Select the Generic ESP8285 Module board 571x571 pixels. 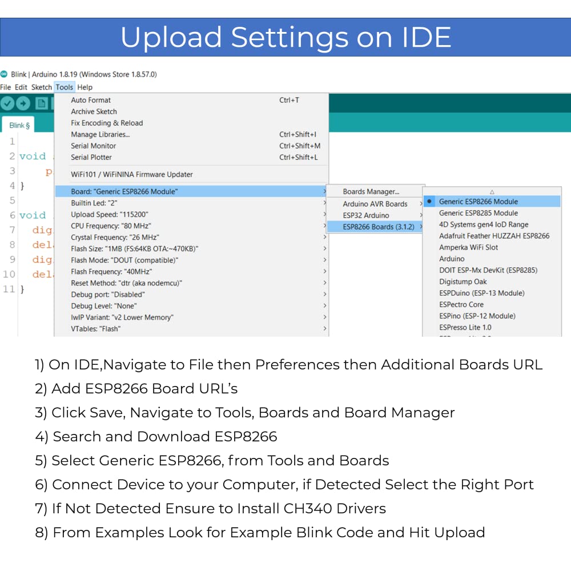(478, 213)
